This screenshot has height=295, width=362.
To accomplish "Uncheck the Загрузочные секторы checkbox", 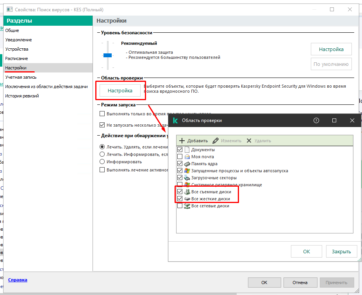I will 180,178.
